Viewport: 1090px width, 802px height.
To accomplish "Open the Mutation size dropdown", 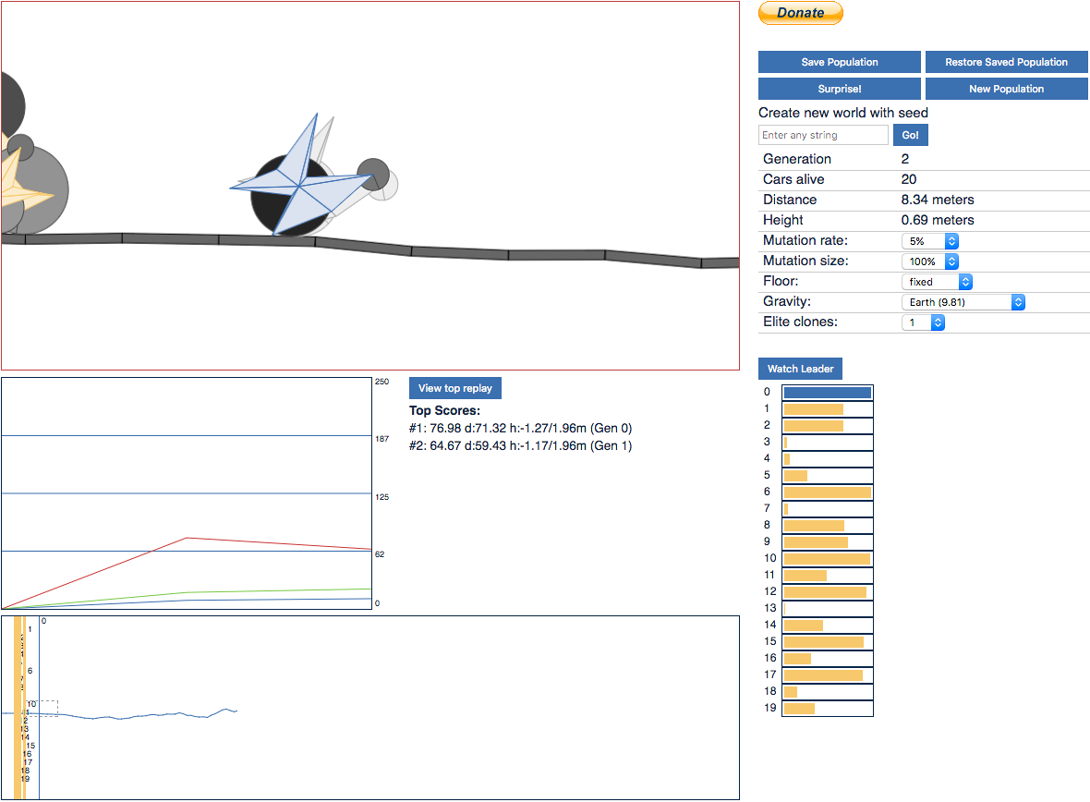I will click(930, 261).
